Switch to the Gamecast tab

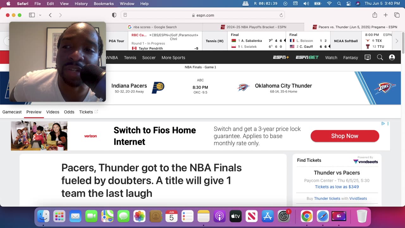pyautogui.click(x=12, y=112)
